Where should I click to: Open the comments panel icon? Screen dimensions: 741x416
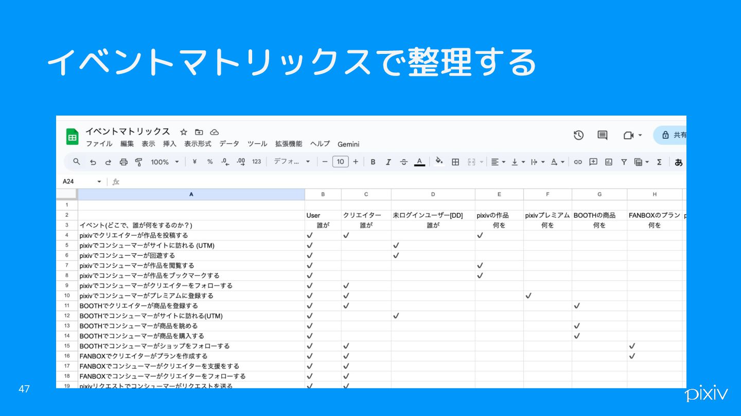tap(603, 135)
